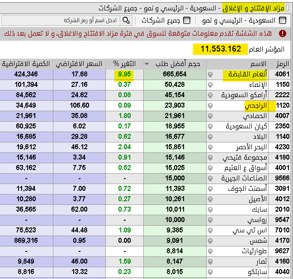The height and width of the screenshot is (279, 293).
Task: Select the أرامكو السعودية company name
Action: [x=244, y=95]
